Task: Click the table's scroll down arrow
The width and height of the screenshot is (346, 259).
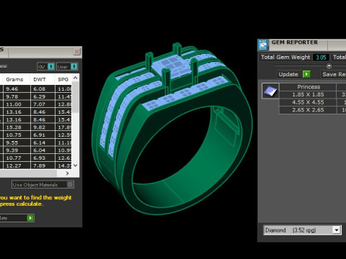Action: (76, 165)
